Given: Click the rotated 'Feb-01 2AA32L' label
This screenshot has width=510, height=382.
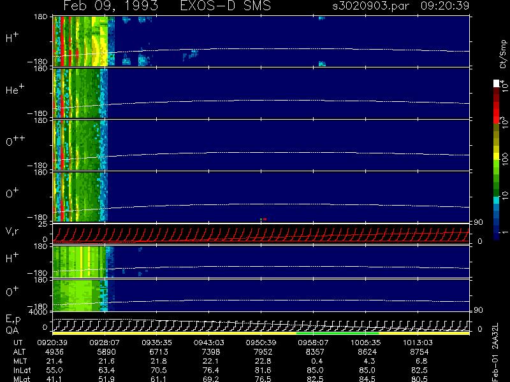Looking at the screenshot, I should pos(495,352).
